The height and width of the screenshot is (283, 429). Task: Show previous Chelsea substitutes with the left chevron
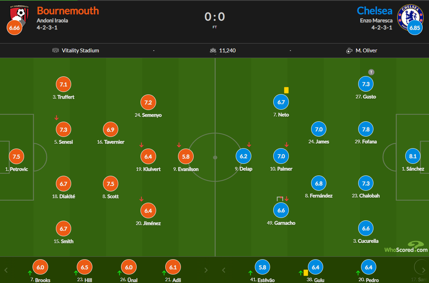pyautogui.click(x=223, y=270)
